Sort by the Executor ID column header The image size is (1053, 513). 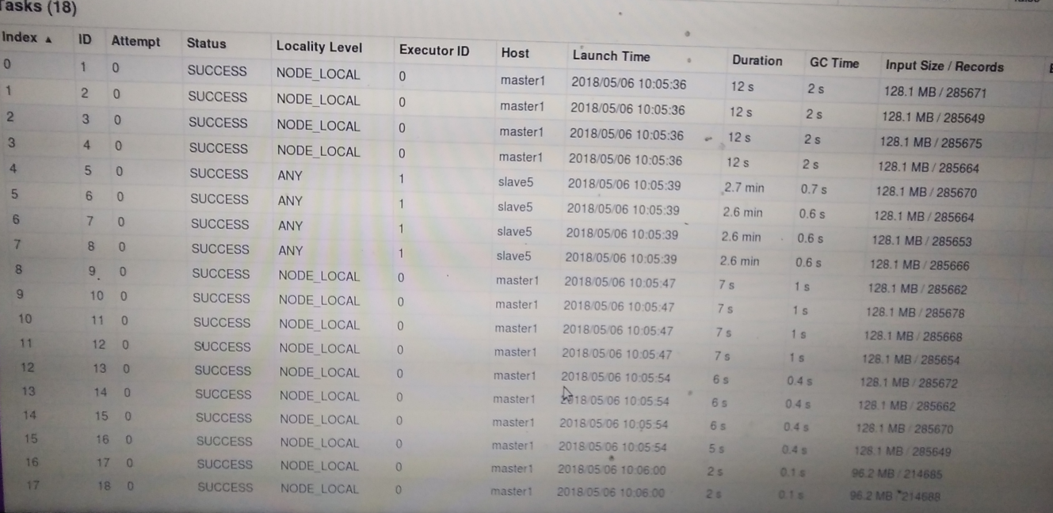[x=433, y=50]
